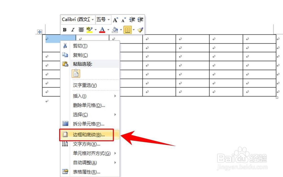The width and height of the screenshot is (283, 177).
Task: Apply text highlight color
Action: [x=89, y=29]
